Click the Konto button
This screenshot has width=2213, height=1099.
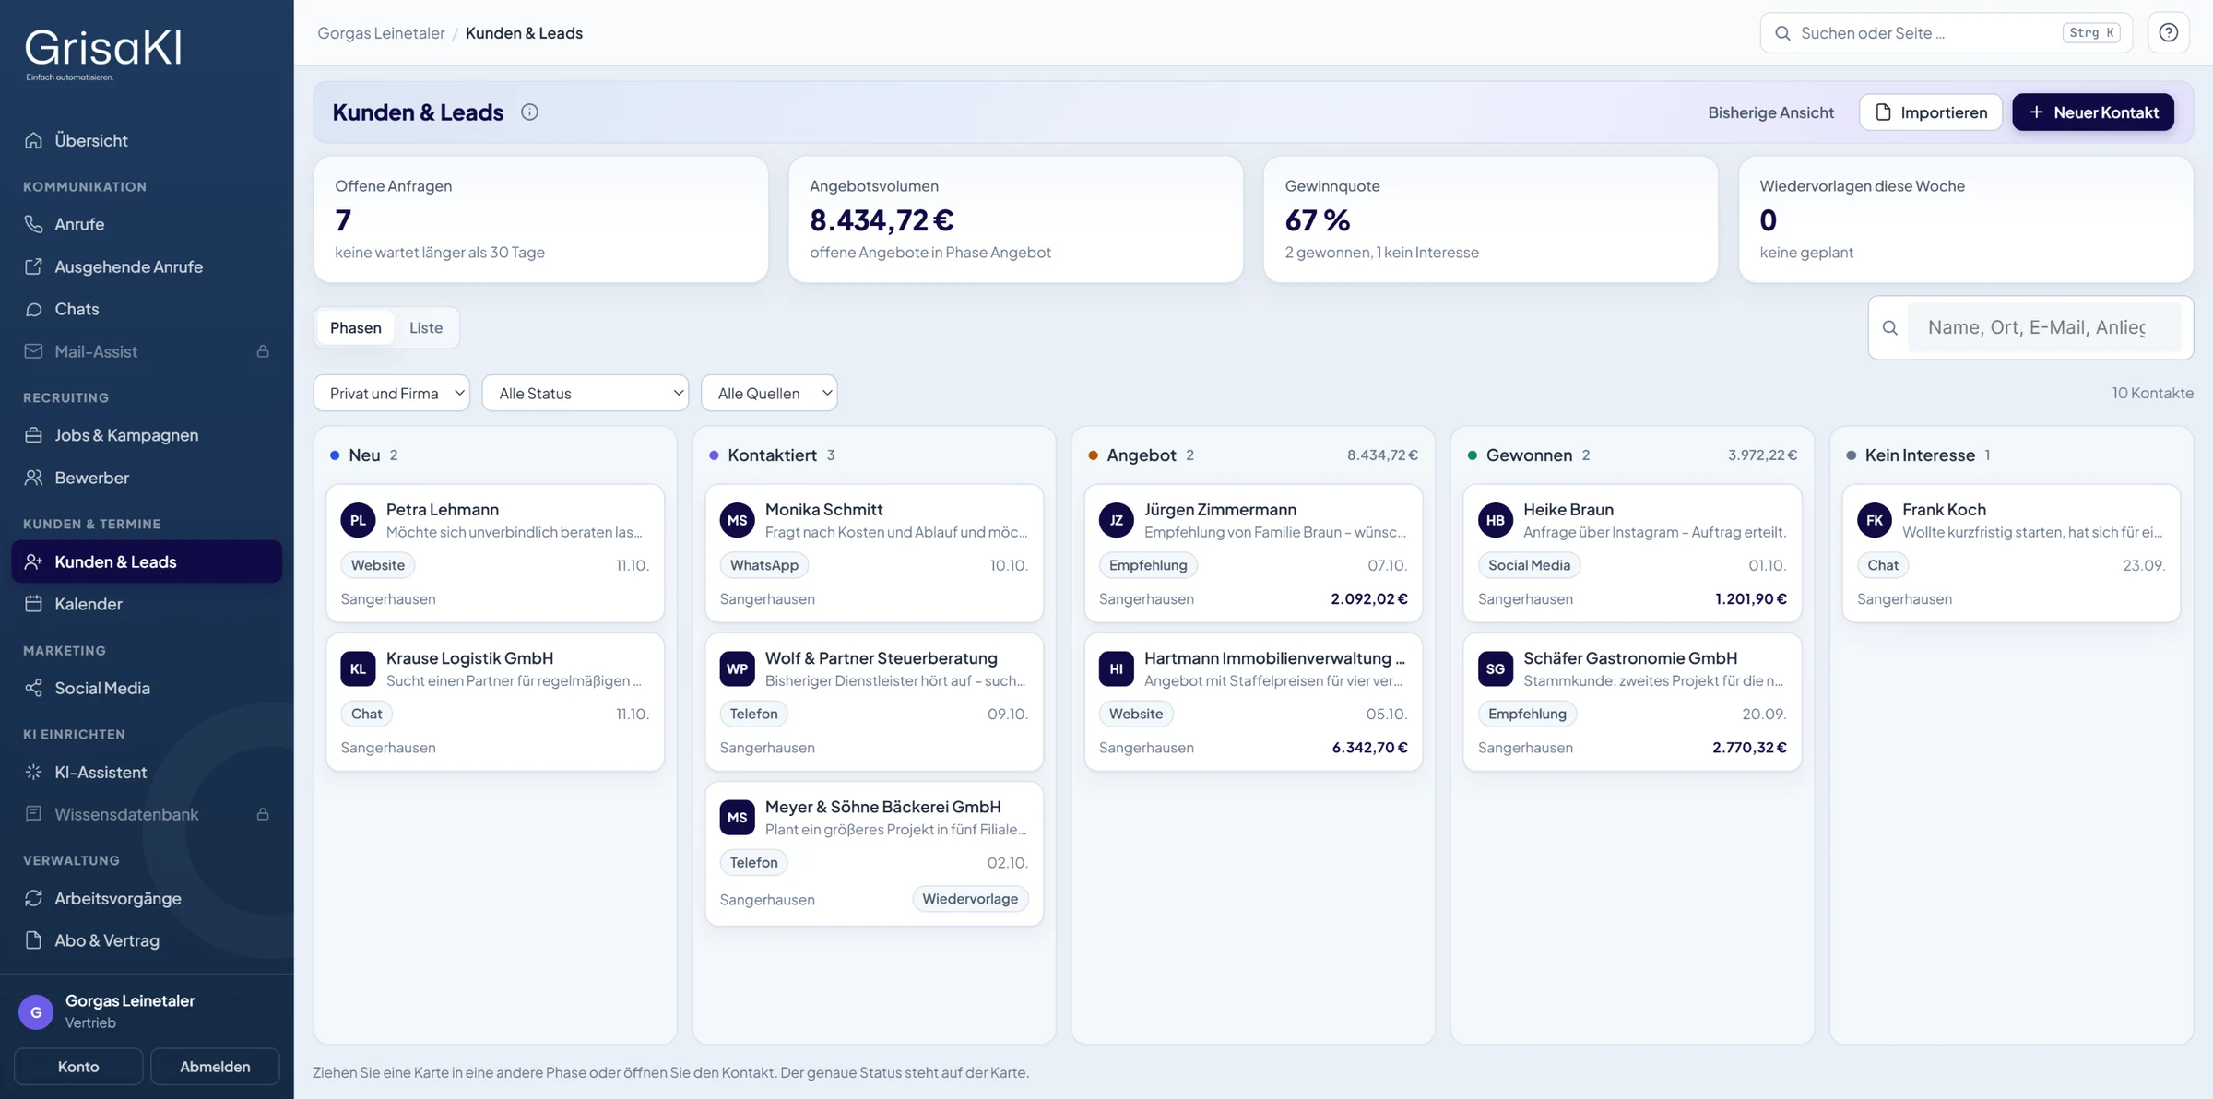(78, 1067)
